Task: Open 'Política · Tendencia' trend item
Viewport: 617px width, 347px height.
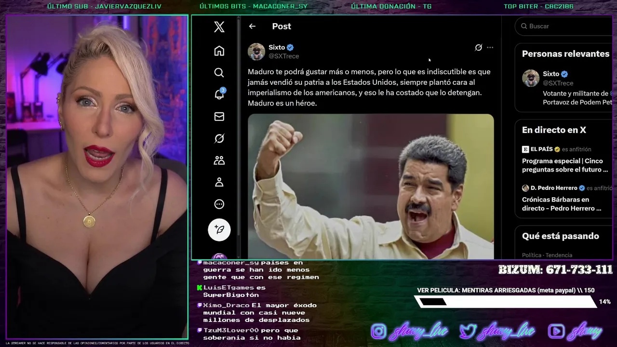Action: 547,255
